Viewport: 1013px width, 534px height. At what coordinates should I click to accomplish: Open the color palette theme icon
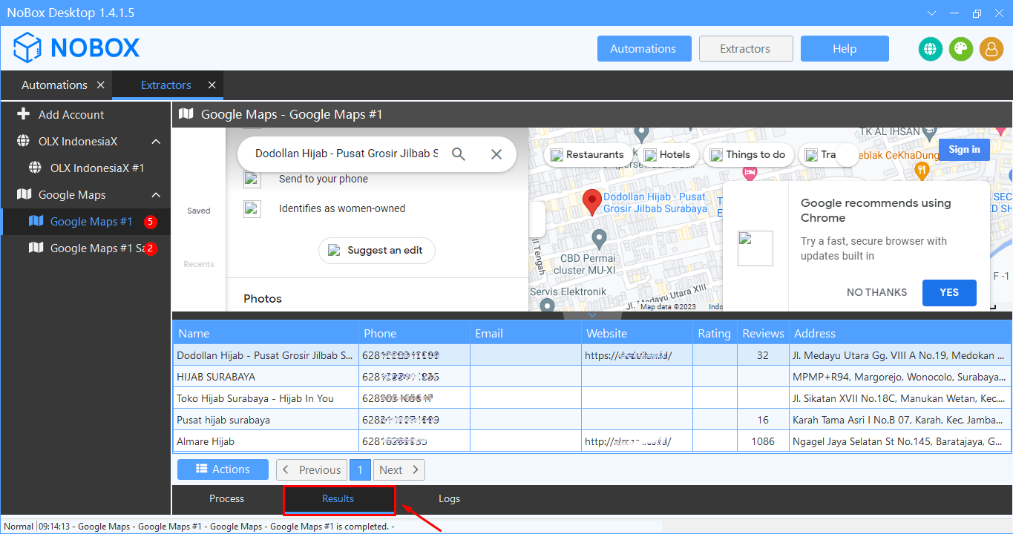[x=960, y=49]
